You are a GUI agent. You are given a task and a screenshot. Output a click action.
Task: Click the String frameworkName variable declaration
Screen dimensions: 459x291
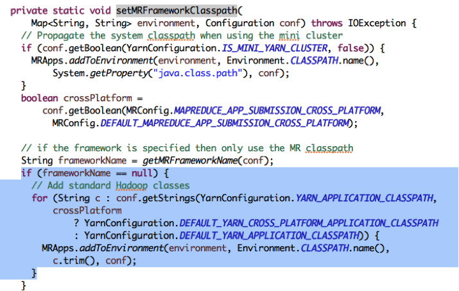(x=74, y=161)
